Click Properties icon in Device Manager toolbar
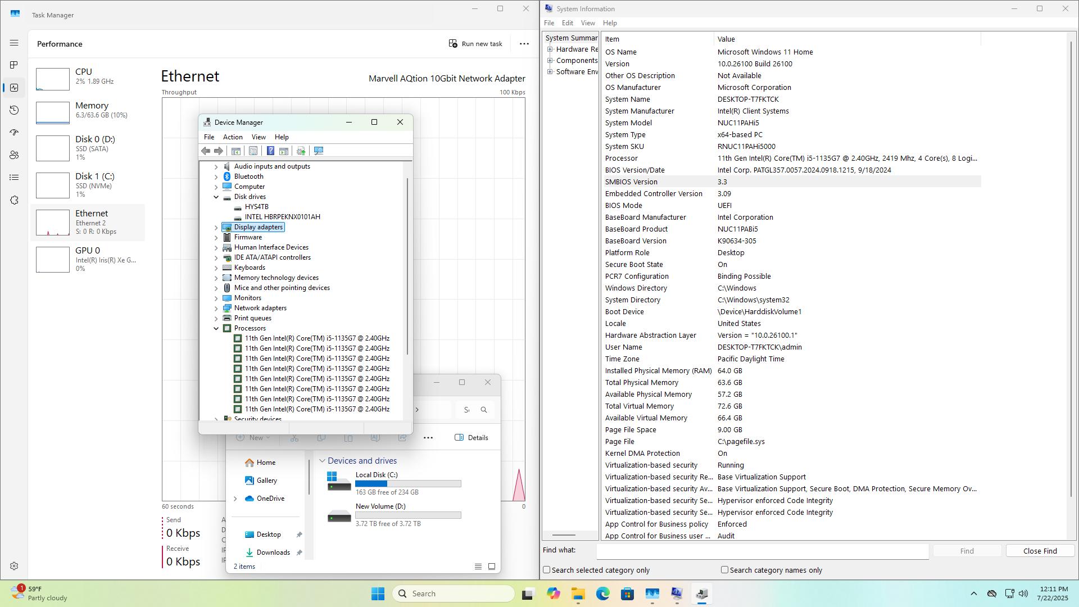The width and height of the screenshot is (1079, 607). coord(253,151)
